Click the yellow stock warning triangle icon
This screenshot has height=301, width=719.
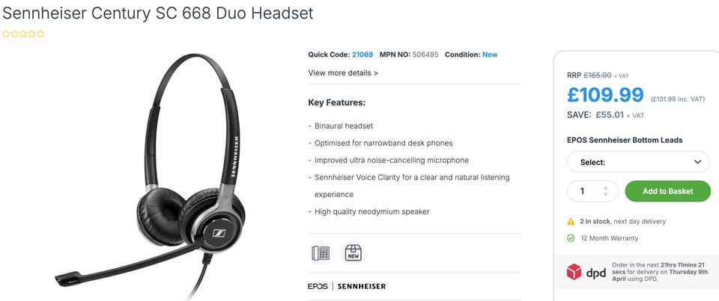tap(571, 221)
